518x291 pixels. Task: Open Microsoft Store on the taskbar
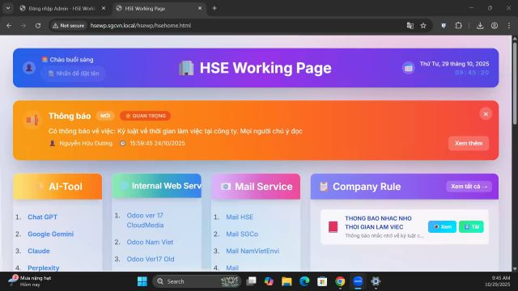(322, 281)
